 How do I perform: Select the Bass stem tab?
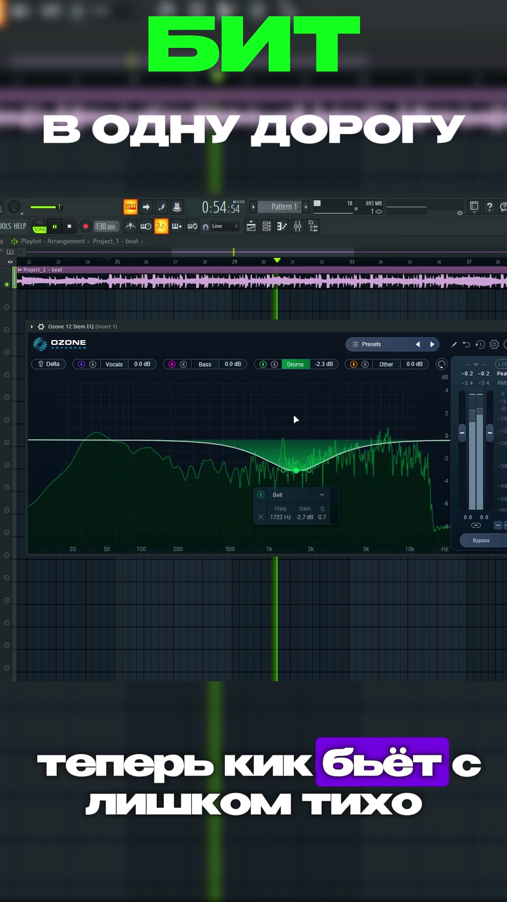[205, 364]
